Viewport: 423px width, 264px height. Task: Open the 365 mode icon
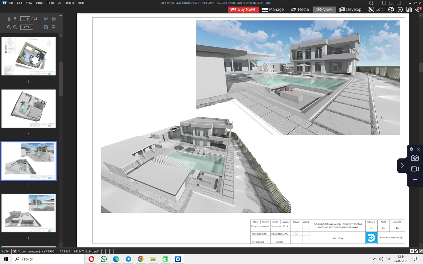pos(400,10)
